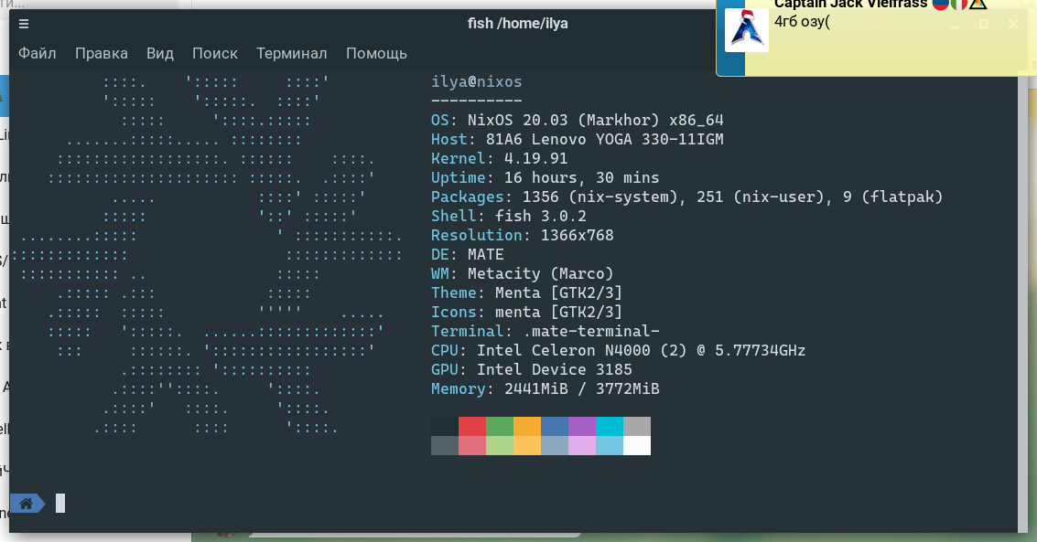Open the Помощь menu
Image resolution: width=1037 pixels, height=542 pixels.
[376, 54]
